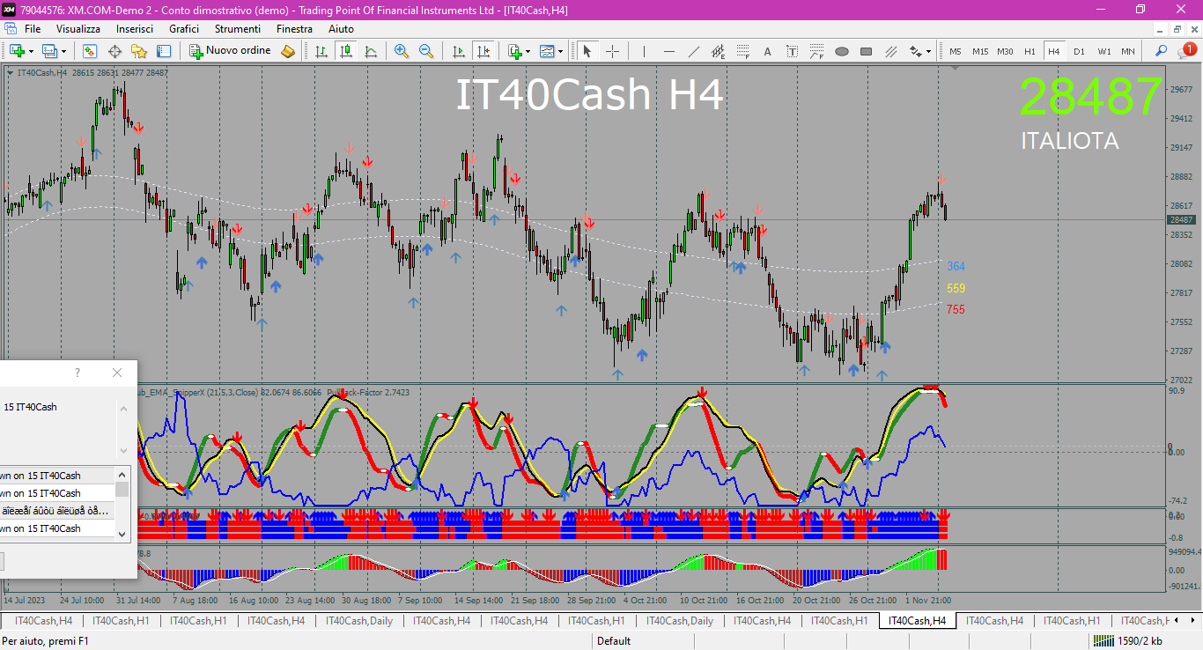The image size is (1203, 650).
Task: Click the dialog's question mark help button
Action: (x=77, y=373)
